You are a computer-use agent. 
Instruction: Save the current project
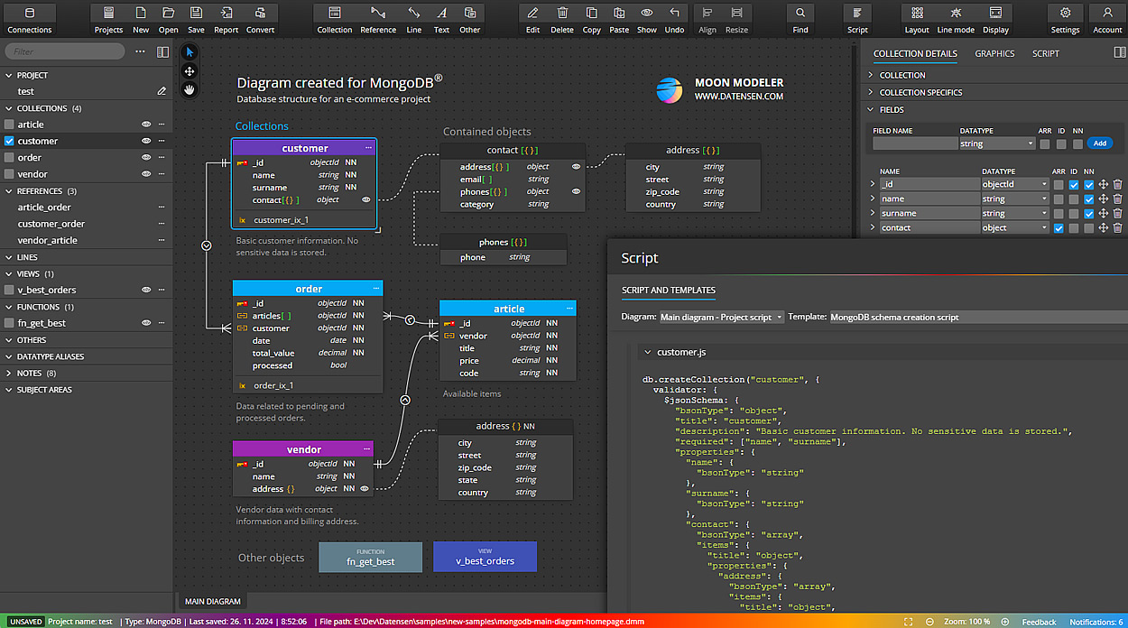coord(196,19)
